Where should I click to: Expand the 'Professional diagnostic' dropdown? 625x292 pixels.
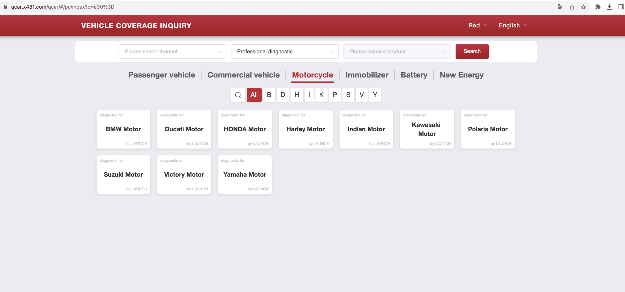pos(285,52)
